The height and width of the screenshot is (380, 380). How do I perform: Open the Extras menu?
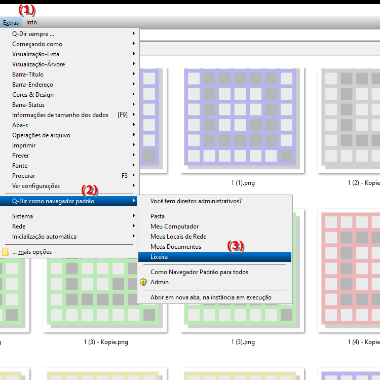(11, 22)
